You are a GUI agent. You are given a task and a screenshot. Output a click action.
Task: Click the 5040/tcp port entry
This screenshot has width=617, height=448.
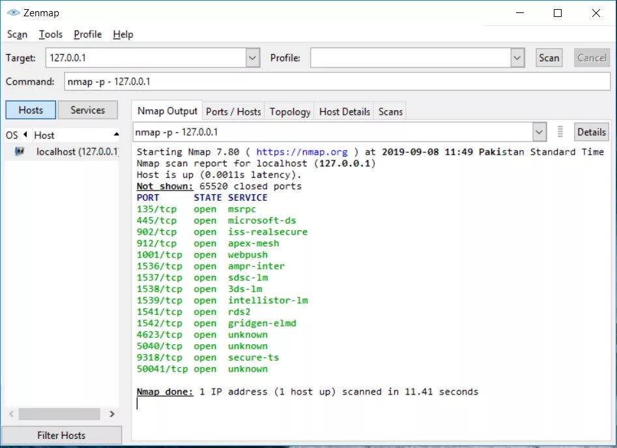(x=160, y=346)
